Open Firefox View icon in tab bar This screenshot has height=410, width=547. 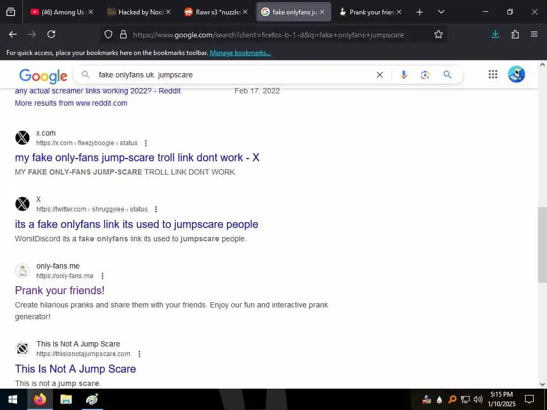(x=11, y=12)
